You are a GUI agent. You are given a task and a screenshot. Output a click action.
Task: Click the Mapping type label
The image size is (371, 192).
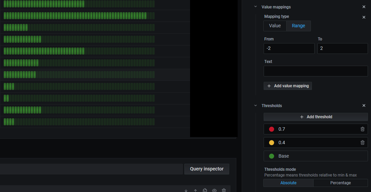tap(276, 17)
